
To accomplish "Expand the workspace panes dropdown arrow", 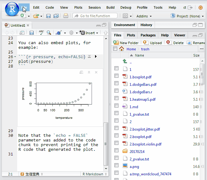I will click(131, 16).
